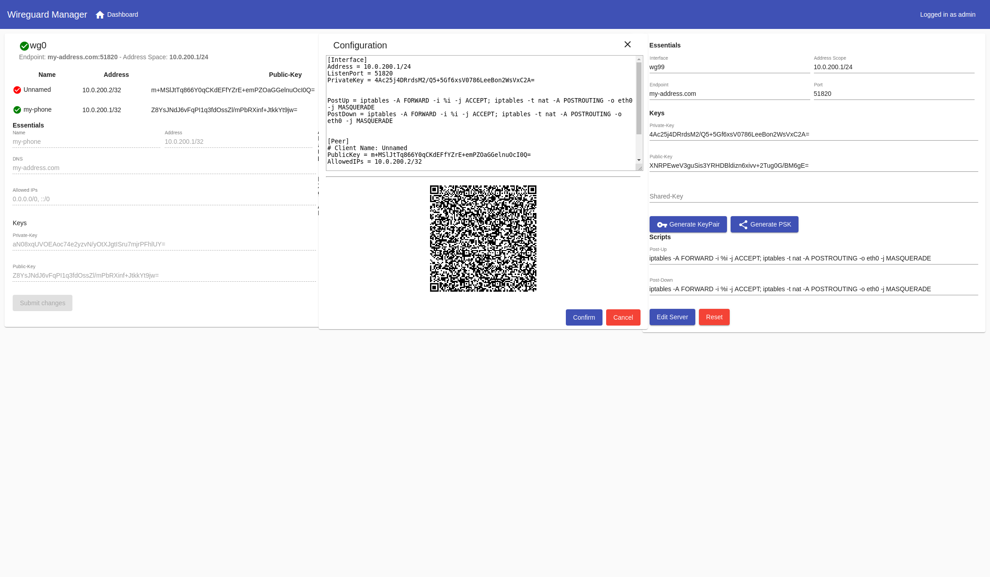Open the Dashboard menu link
990x577 pixels.
tap(123, 14)
